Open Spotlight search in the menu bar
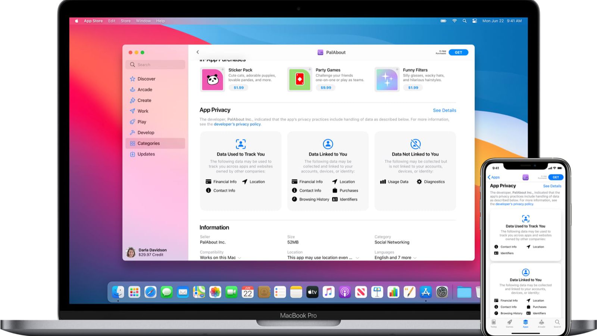This screenshot has height=336, width=597. [465, 21]
